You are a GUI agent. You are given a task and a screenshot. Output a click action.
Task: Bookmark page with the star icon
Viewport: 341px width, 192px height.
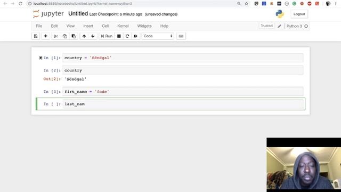[246, 4]
